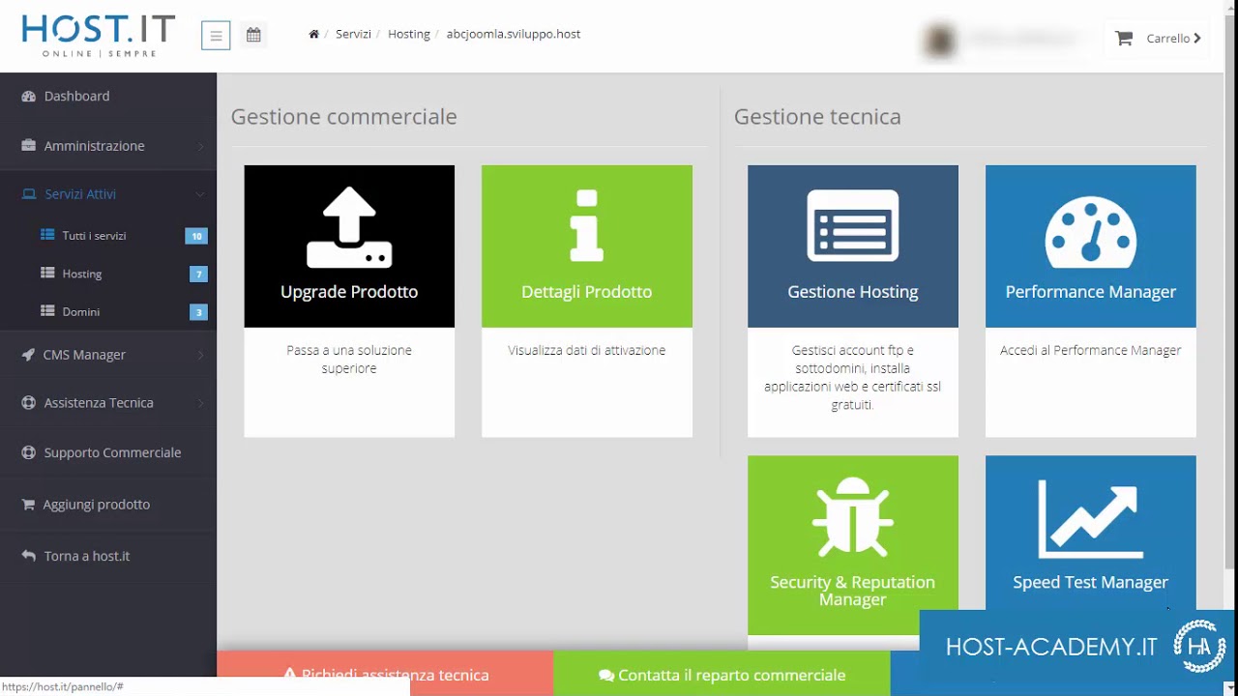
Task: Click Performance Manager tile label
Action: tap(1090, 292)
